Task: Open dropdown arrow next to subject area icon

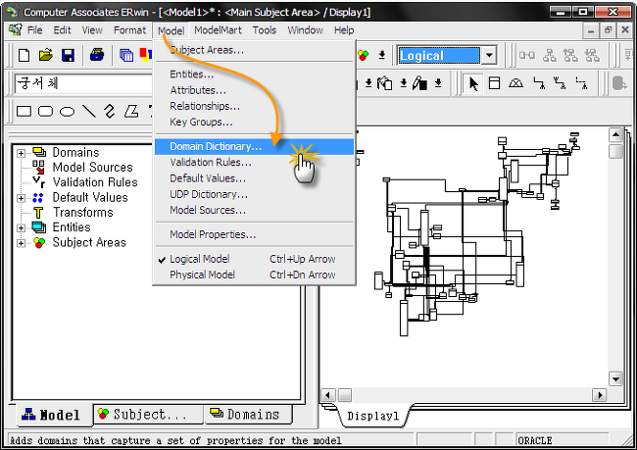Action: 382,55
